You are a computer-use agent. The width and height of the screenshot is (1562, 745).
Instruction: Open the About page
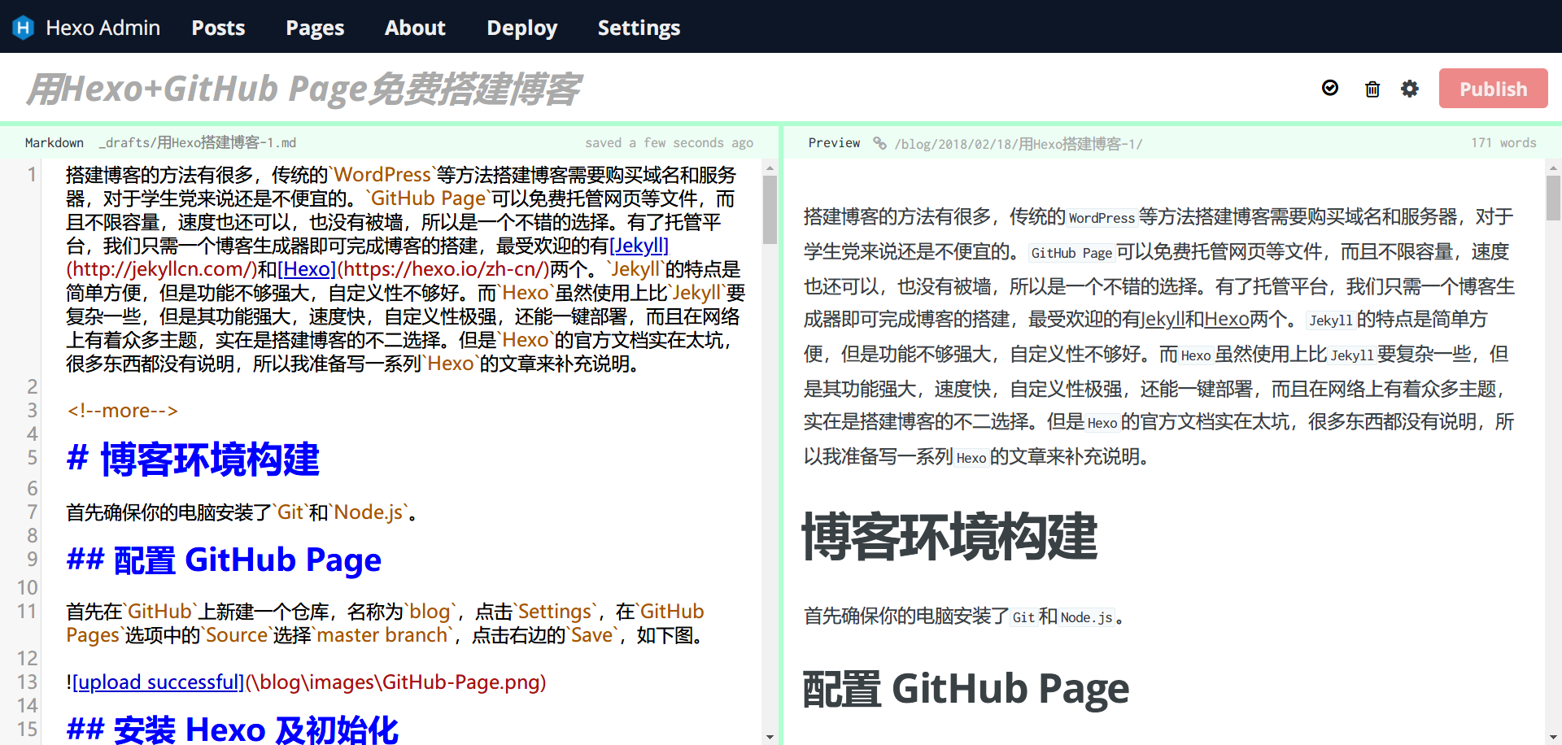point(415,28)
